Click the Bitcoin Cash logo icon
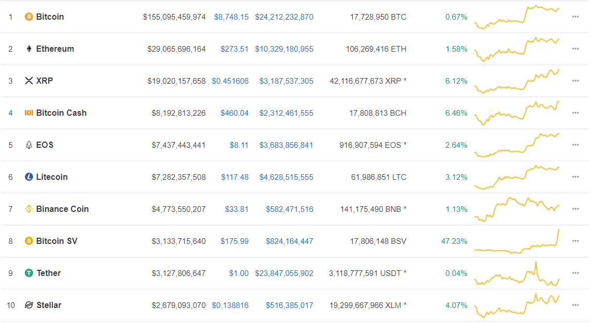 pyautogui.click(x=29, y=113)
